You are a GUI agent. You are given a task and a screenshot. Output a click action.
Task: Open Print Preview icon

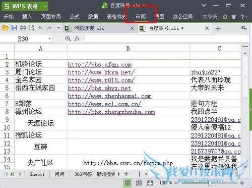pyautogui.click(x=32, y=28)
